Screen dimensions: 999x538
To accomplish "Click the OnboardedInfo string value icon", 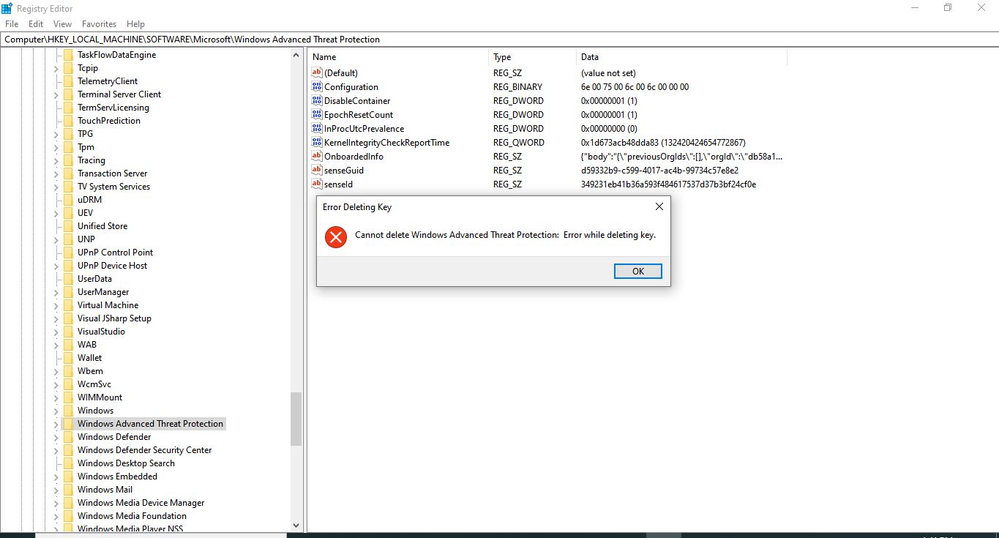I will 316,156.
